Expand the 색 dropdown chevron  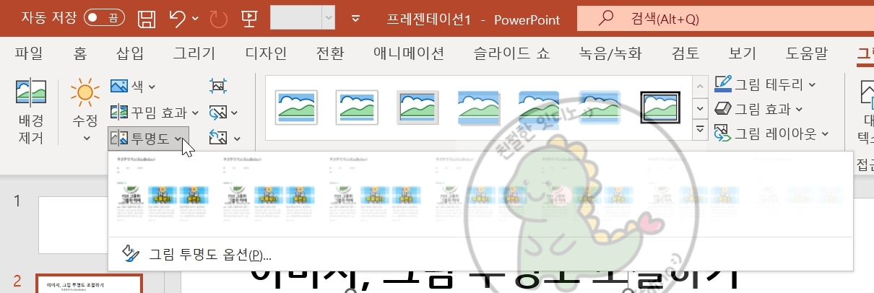[152, 87]
